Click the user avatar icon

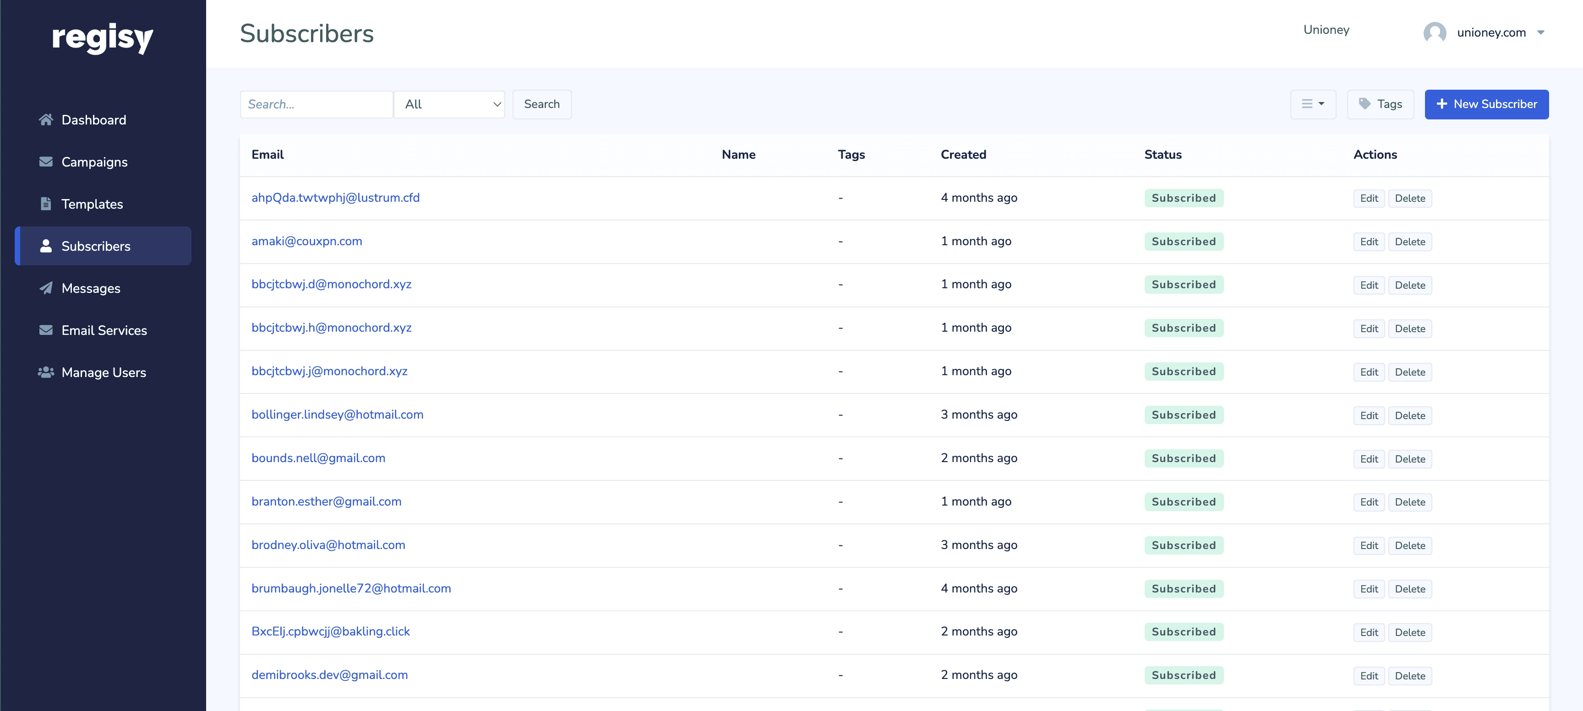(1434, 32)
